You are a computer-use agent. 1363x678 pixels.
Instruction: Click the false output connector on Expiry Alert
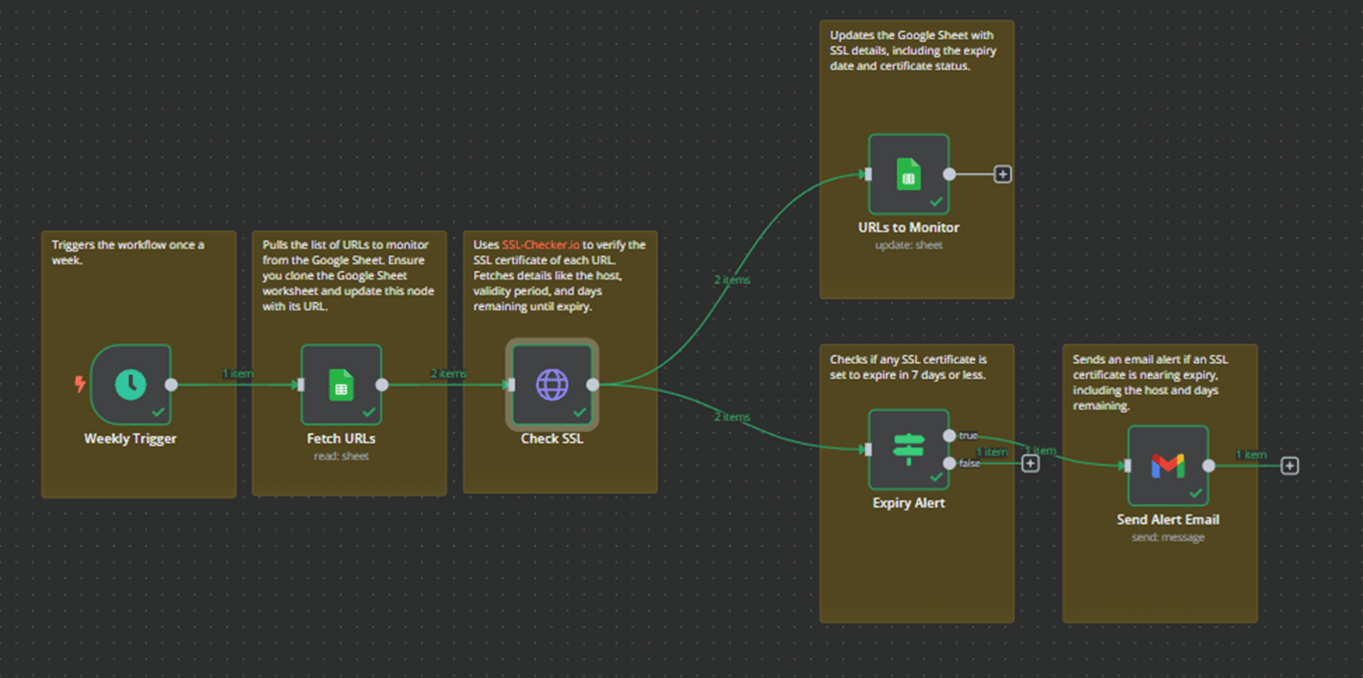click(x=950, y=463)
